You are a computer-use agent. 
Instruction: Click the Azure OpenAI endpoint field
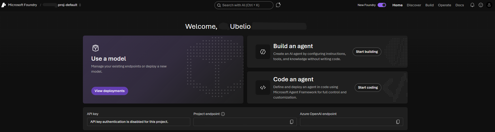[x=352, y=122]
